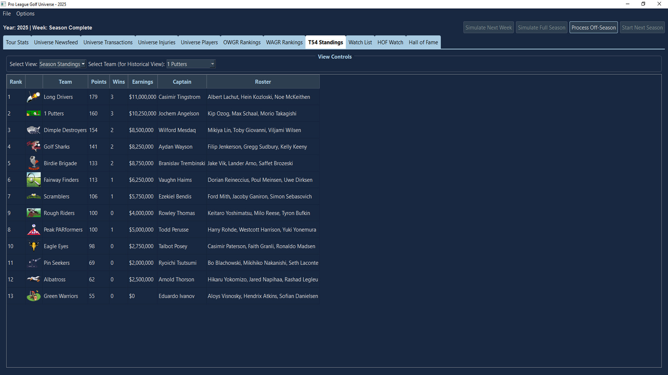Switch to the OWGR Rankings tab

[242, 42]
